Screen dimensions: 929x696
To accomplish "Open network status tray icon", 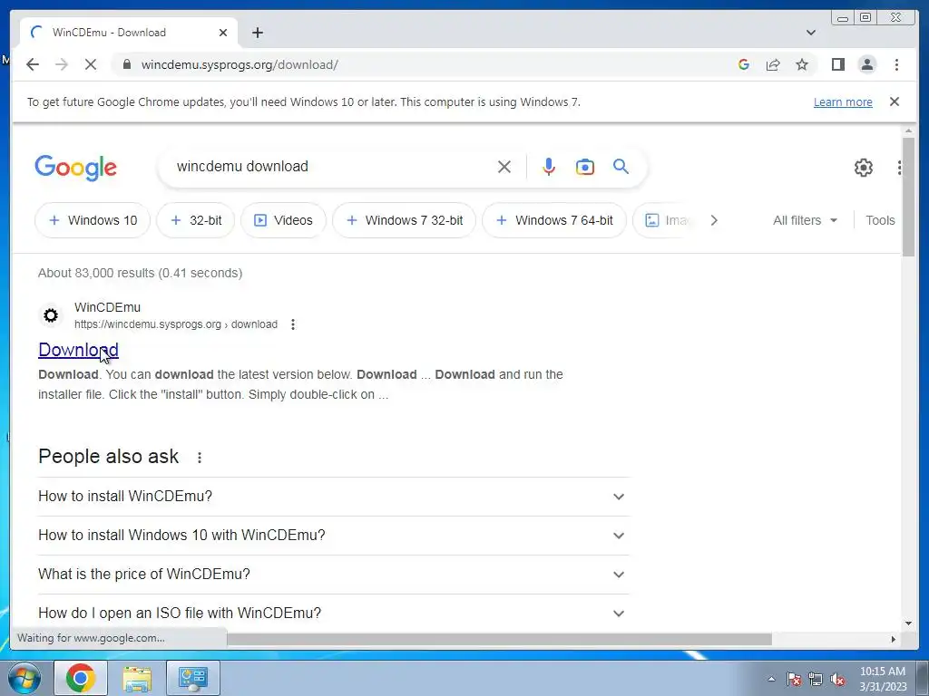I will (x=816, y=679).
